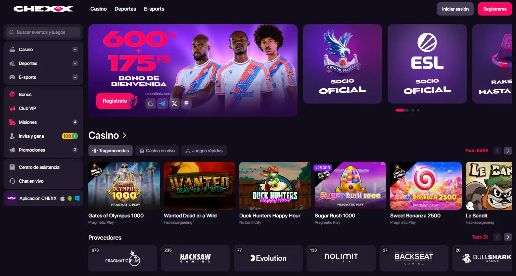The image size is (516, 276).
Task: Click the Iniciar sesión button
Action: click(x=455, y=9)
